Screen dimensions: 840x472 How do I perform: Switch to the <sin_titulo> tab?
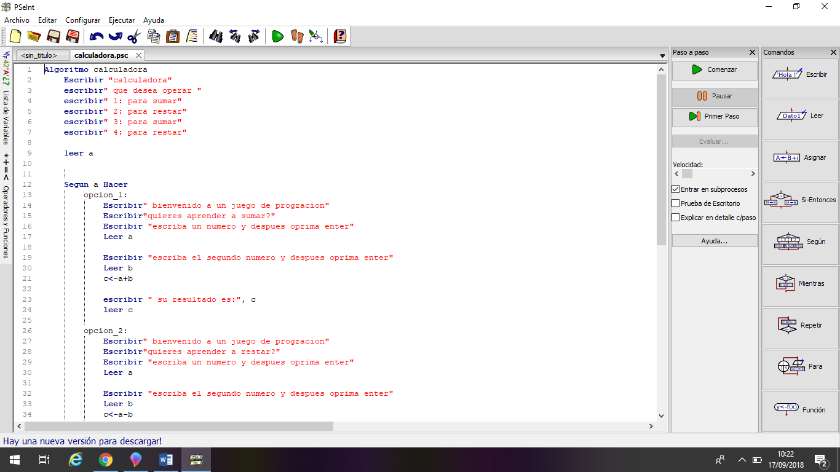tap(39, 55)
